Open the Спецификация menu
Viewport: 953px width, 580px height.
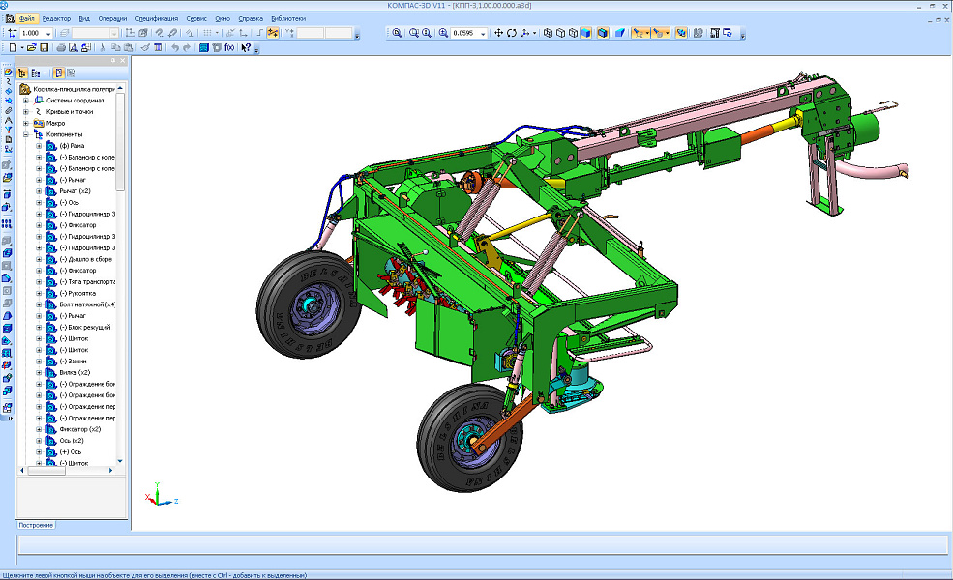point(156,18)
